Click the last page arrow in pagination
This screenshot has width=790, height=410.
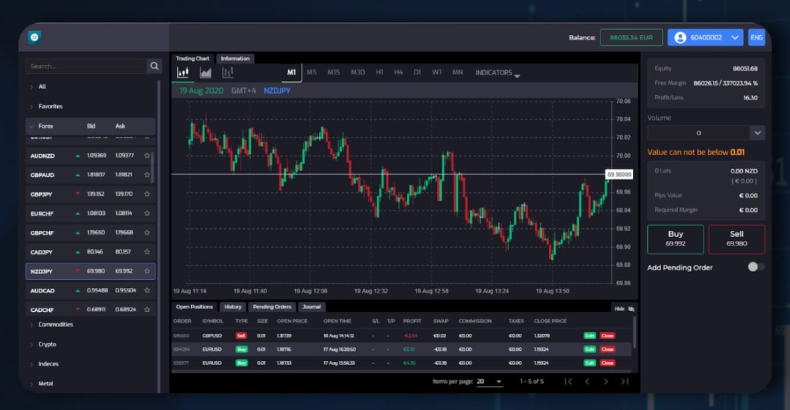625,381
